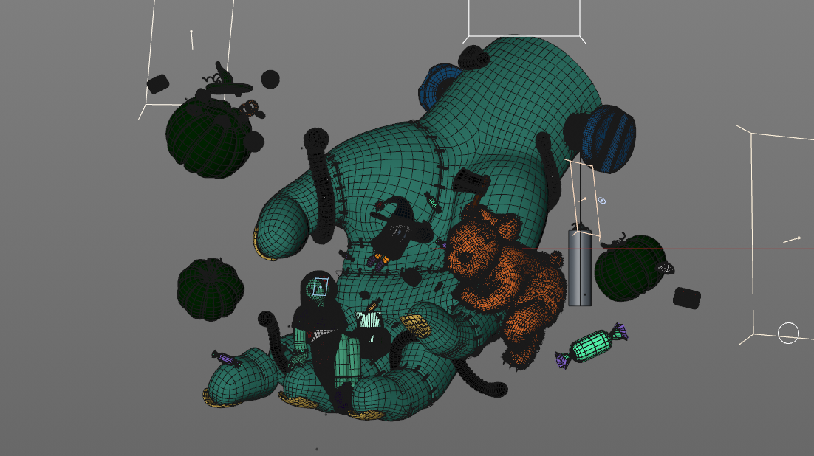Select the small purple candy near the foot
This screenshot has height=456, width=814.
click(225, 359)
